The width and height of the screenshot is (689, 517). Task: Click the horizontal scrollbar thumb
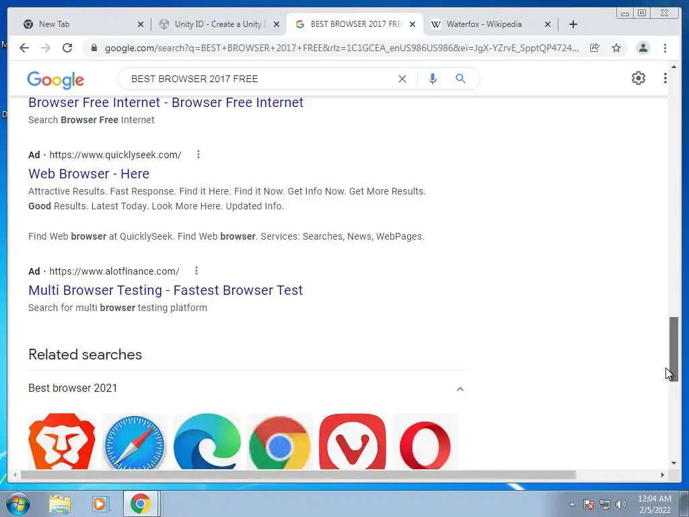pos(298,475)
